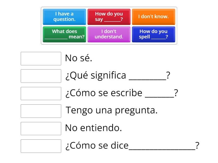Click the answer box beside 'No entiendo.'
218x163 pixels.
click(x=41, y=128)
